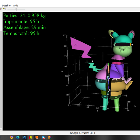Click the scrollbar up arrow on left
Image resolution: width=140 pixels, height=140 pixels.
tap(1, 13)
